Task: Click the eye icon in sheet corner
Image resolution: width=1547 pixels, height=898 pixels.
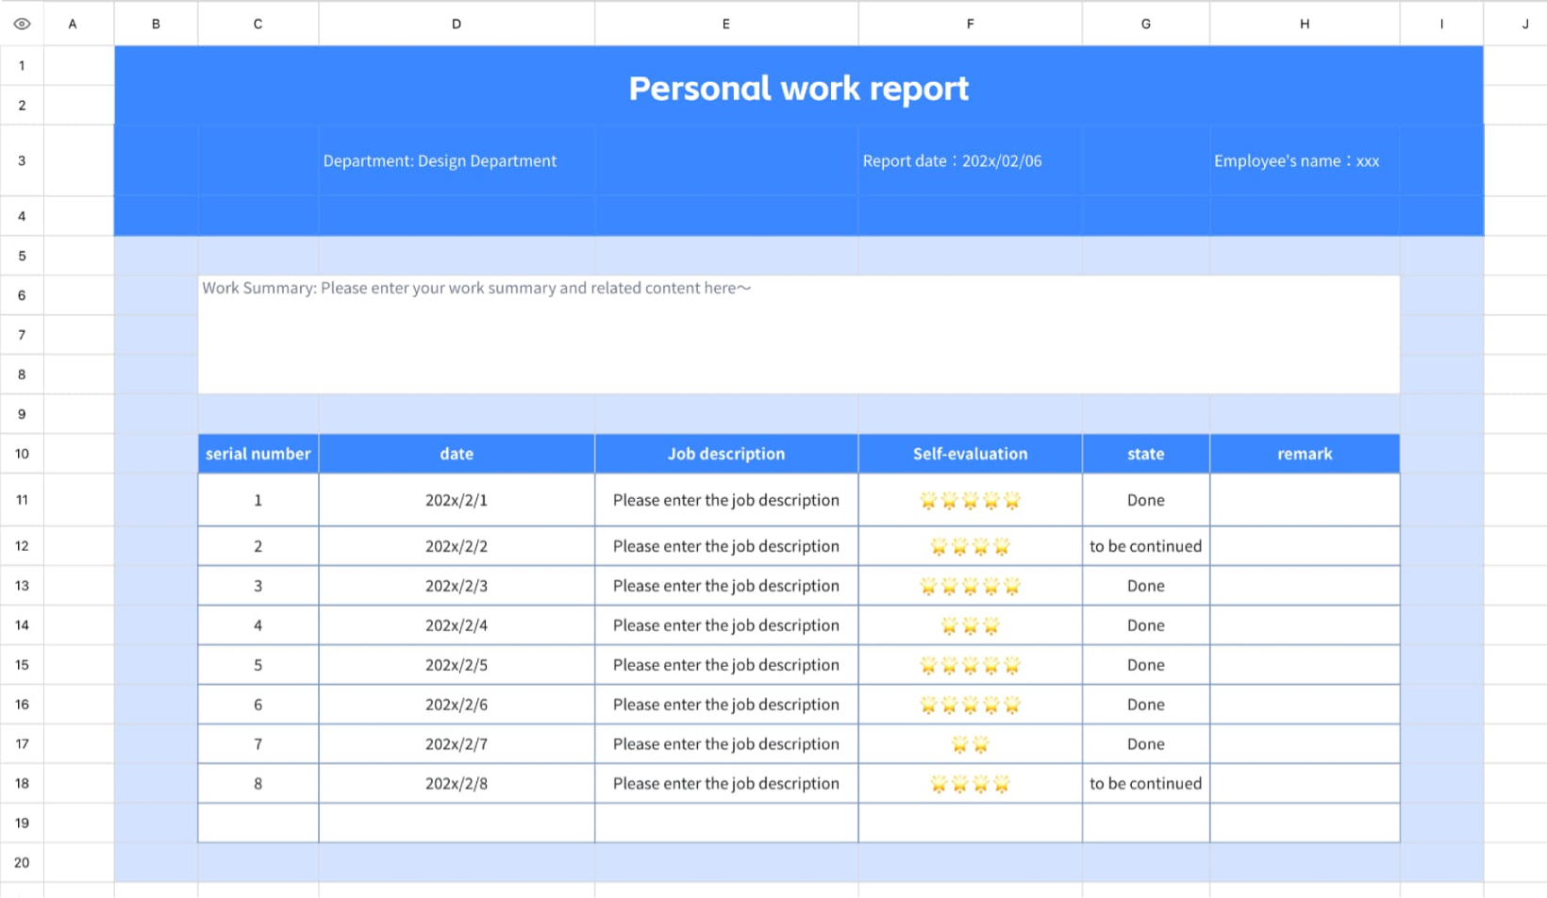Action: pos(22,24)
